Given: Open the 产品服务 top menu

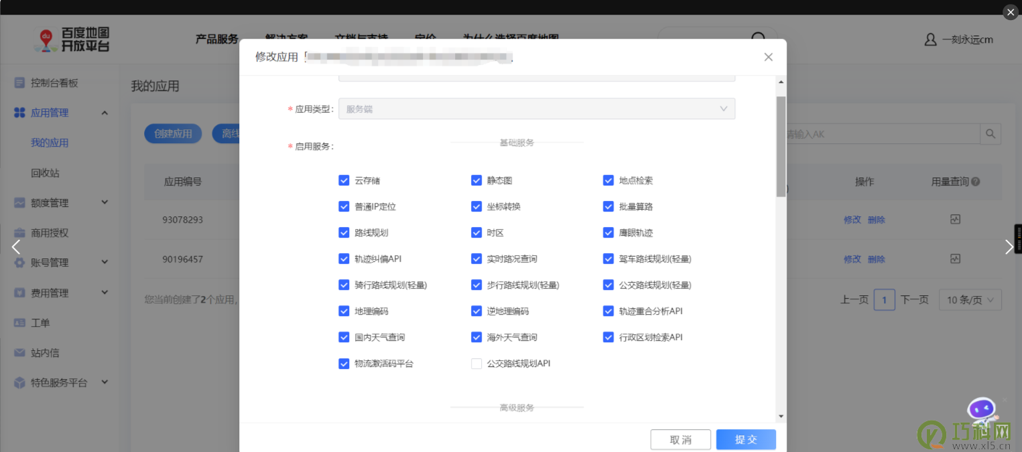Looking at the screenshot, I should [216, 39].
